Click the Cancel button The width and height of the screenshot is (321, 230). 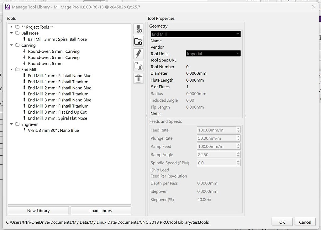click(x=305, y=222)
